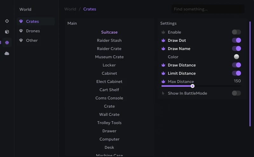Click the leaf icon beside Max Distance
Viewport: 254px width, 157px height.
click(163, 82)
